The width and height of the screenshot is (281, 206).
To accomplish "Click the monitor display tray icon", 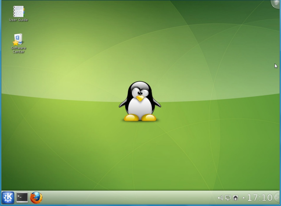I will [x=228, y=198].
